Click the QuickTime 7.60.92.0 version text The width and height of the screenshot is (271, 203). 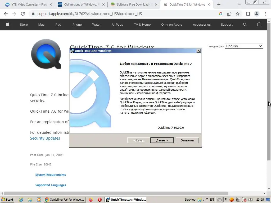point(171,128)
